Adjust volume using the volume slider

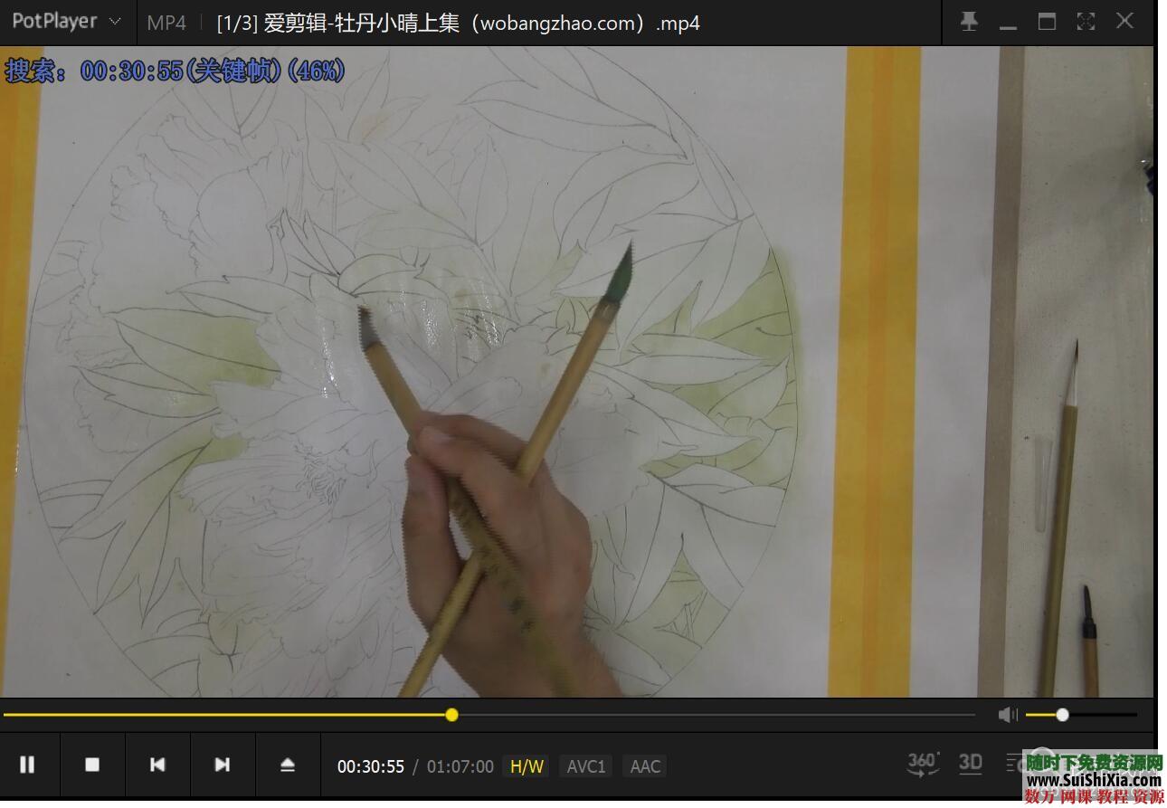[1063, 714]
